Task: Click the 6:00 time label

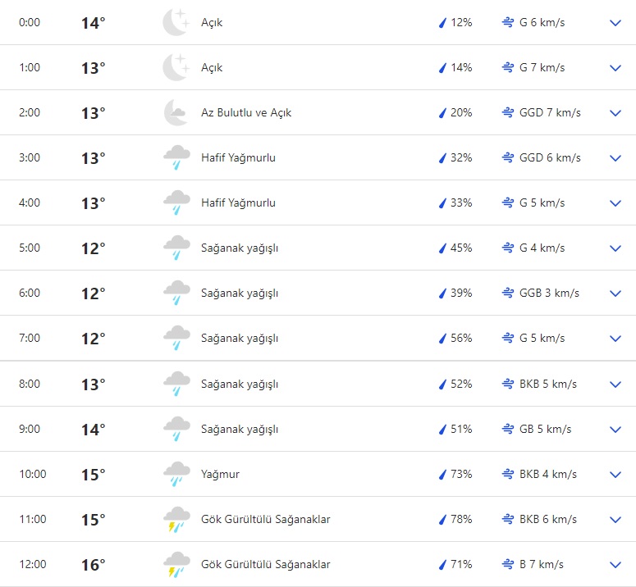Action: [30, 293]
